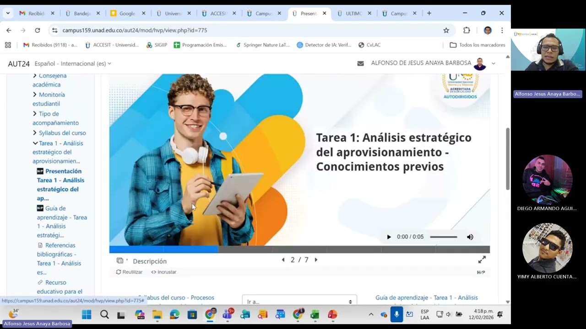Close the active Presentación tab
The image size is (586, 329).
(325, 13)
